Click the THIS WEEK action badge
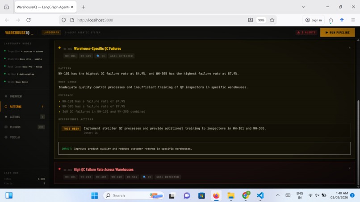Screen dimensions: 360x202 pos(71,128)
